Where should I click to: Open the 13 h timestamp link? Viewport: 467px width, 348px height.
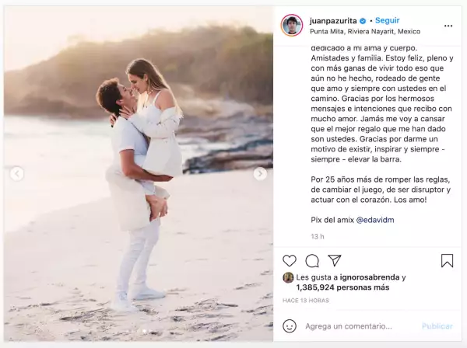coord(318,237)
